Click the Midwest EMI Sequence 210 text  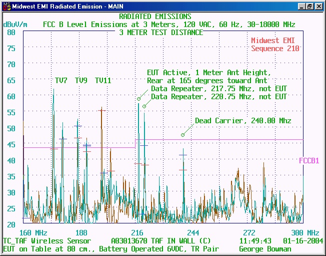click(x=275, y=45)
